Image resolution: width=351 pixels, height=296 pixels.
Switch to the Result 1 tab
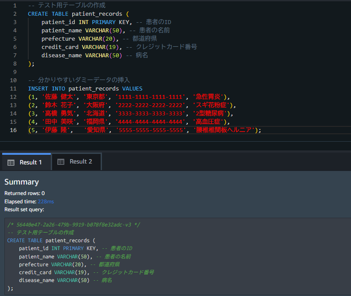click(x=26, y=162)
